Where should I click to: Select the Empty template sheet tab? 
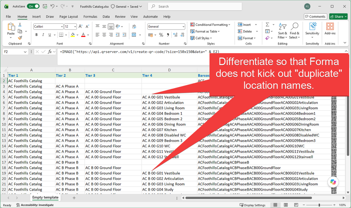(x=45, y=197)
